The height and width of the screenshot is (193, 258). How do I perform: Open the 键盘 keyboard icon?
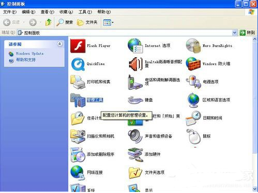tap(135, 100)
